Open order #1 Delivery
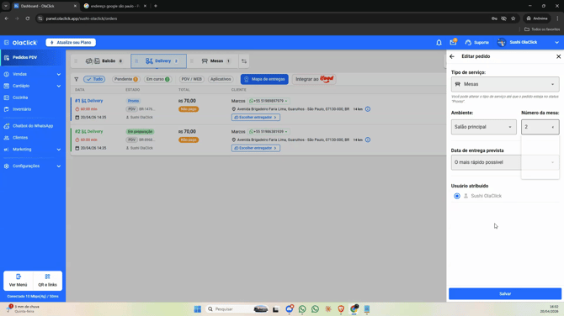Screen dimensions: 564x316 89,101
